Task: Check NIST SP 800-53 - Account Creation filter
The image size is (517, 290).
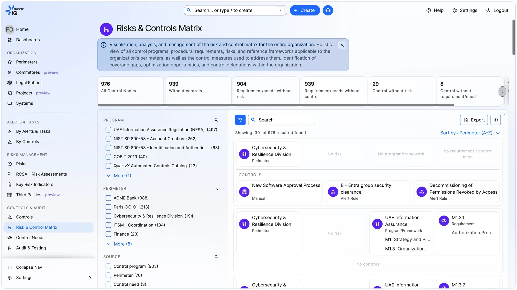Action: pos(108,139)
